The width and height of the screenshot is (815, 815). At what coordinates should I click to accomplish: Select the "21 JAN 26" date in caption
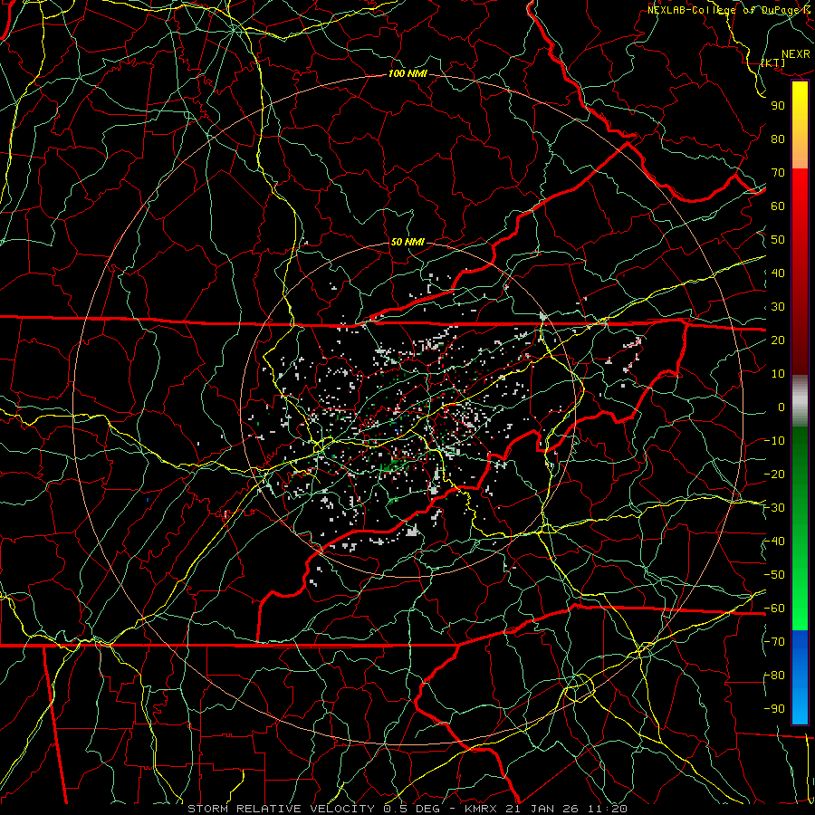click(541, 809)
